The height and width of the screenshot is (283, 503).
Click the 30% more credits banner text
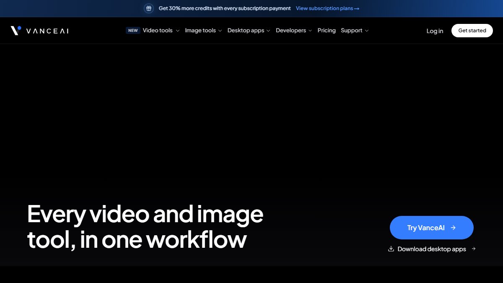[225, 8]
